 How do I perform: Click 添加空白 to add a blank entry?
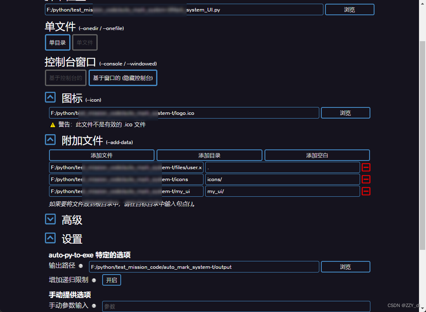(x=317, y=155)
